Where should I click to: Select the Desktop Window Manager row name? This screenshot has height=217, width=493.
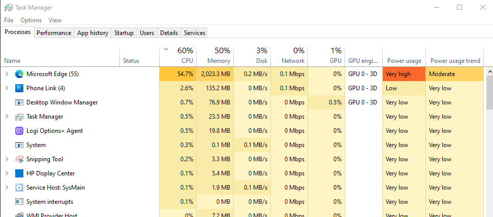[62, 102]
